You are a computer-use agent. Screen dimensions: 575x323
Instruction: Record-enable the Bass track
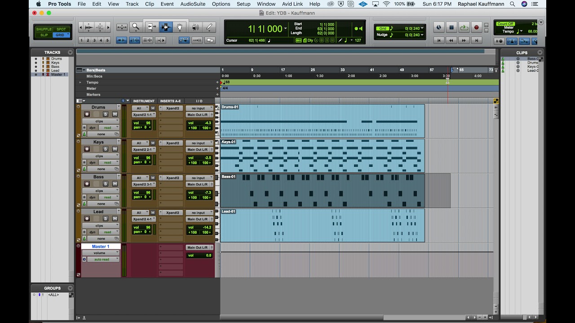[87, 184]
